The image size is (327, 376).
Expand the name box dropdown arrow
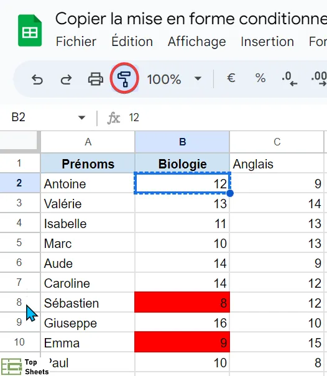[81, 117]
